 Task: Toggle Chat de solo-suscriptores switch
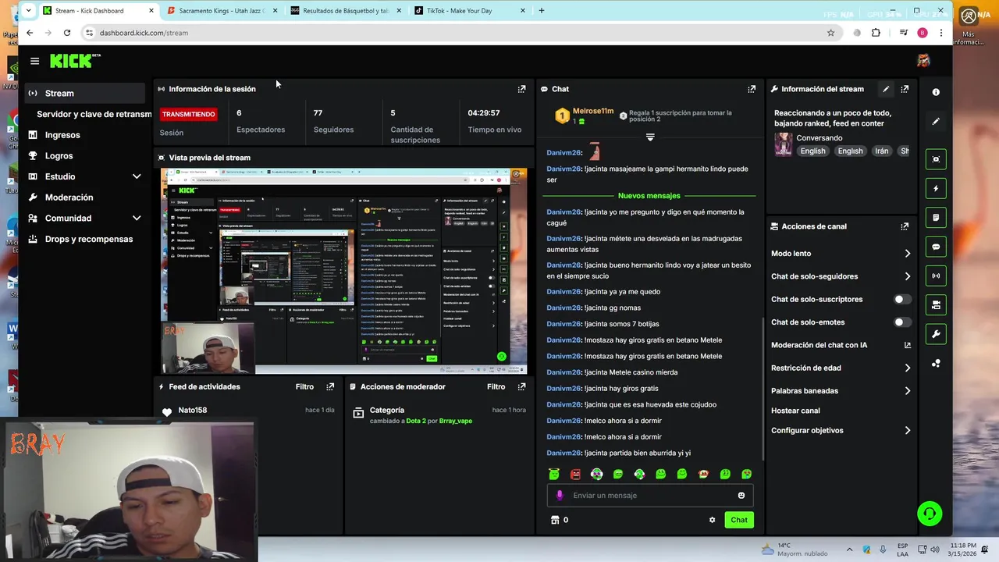click(901, 299)
